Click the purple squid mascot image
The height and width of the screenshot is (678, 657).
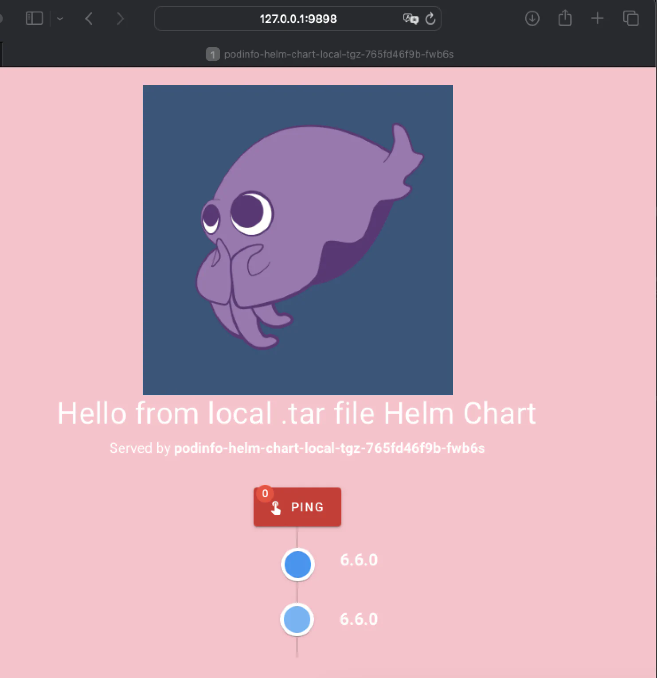297,240
